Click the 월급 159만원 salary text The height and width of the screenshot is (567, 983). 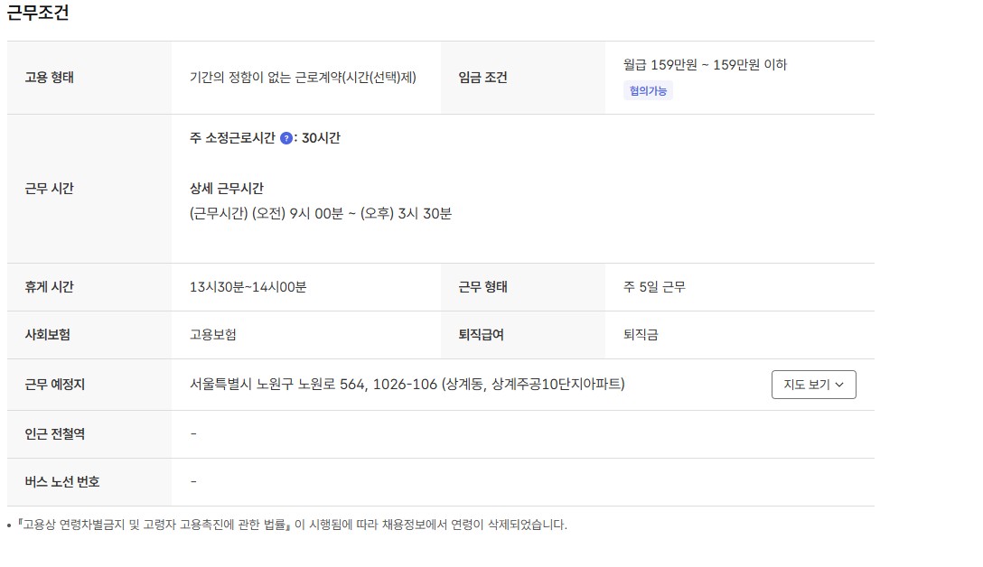pyautogui.click(x=705, y=65)
